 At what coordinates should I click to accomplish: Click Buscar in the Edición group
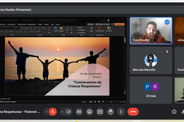[79, 27]
